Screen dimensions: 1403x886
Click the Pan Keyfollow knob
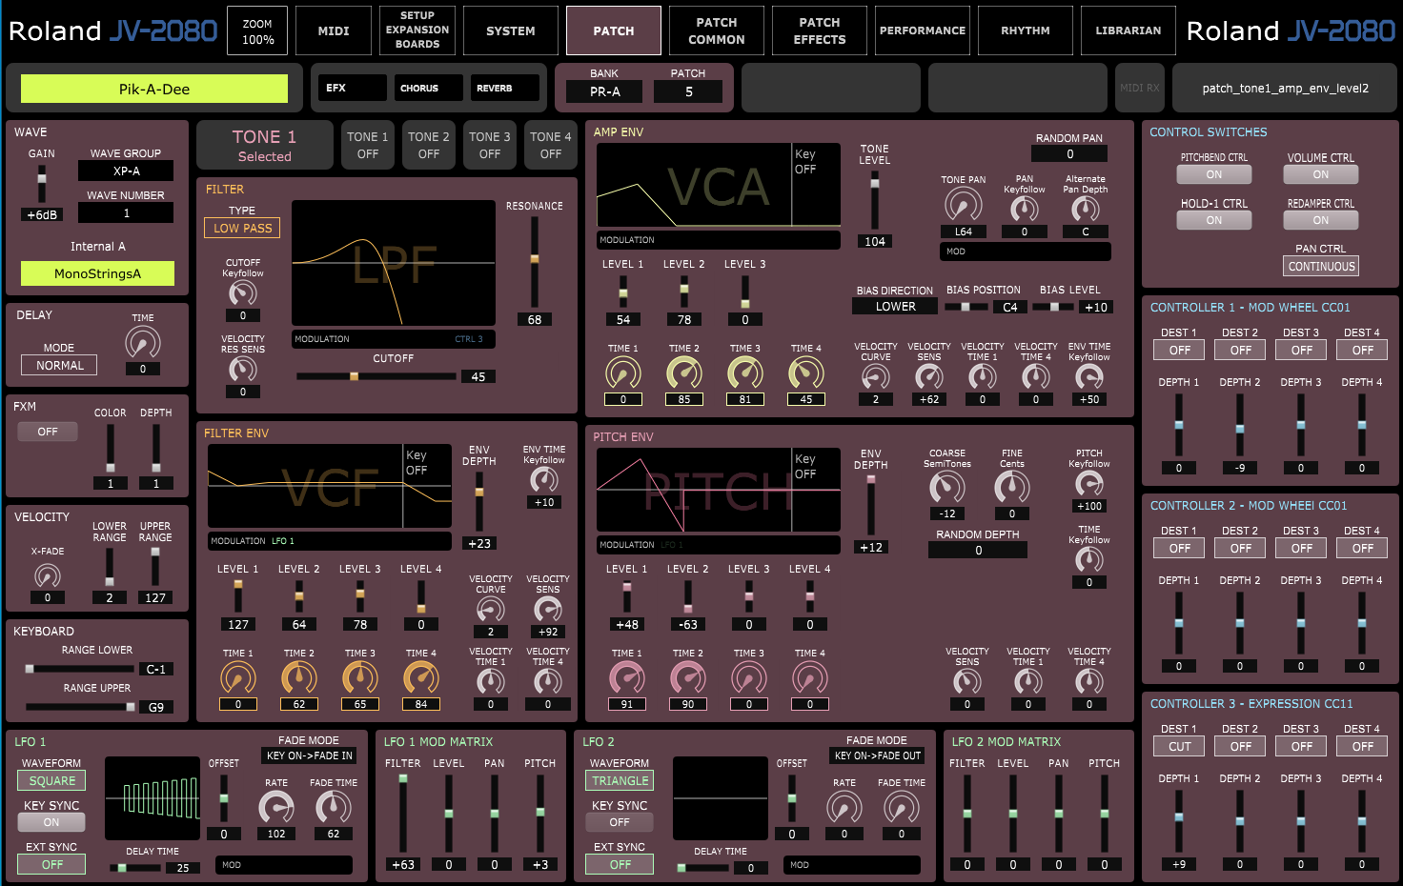(1025, 208)
